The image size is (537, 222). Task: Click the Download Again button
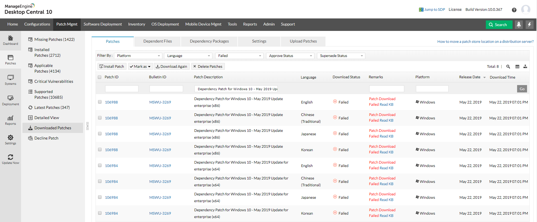tap(171, 66)
